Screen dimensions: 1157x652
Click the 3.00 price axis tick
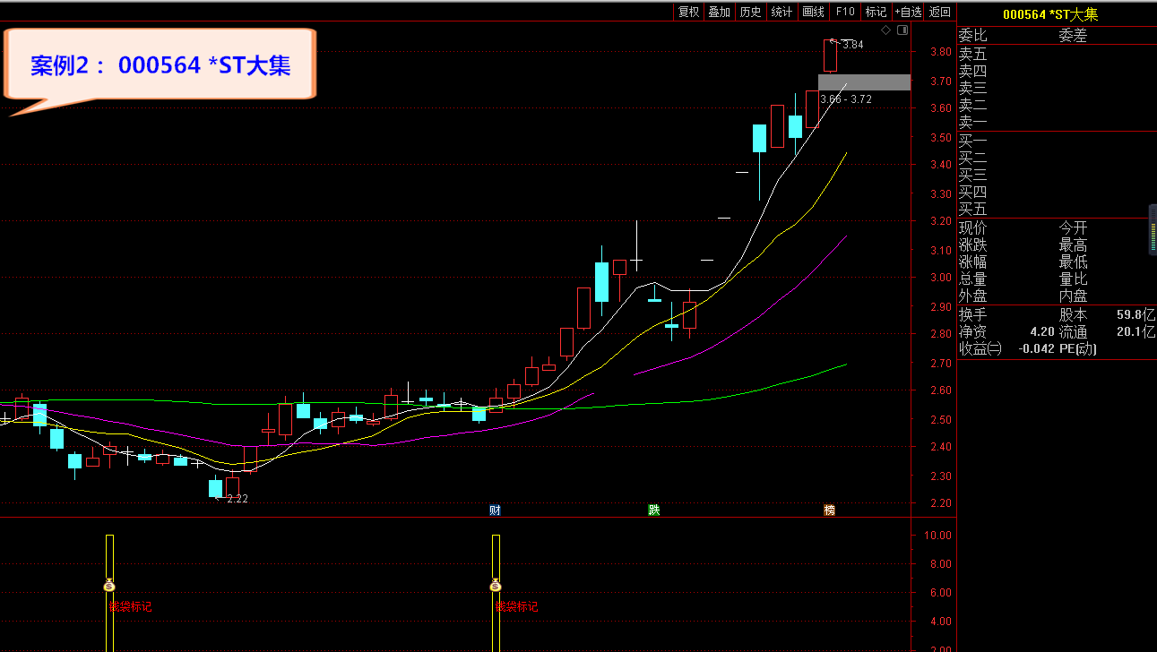[941, 278]
